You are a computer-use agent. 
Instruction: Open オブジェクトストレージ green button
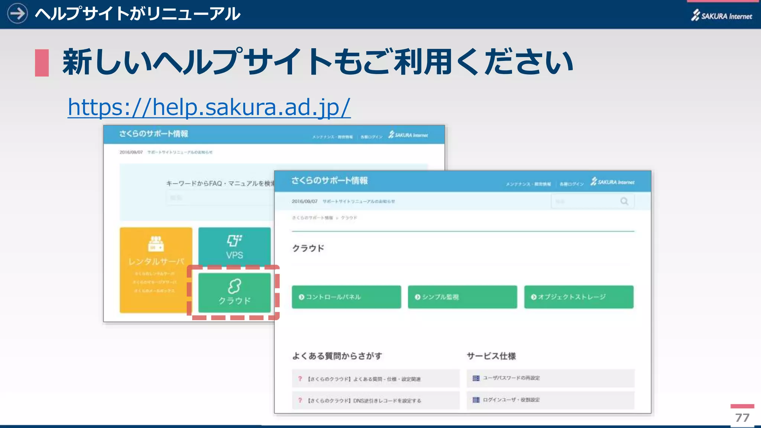tap(579, 297)
